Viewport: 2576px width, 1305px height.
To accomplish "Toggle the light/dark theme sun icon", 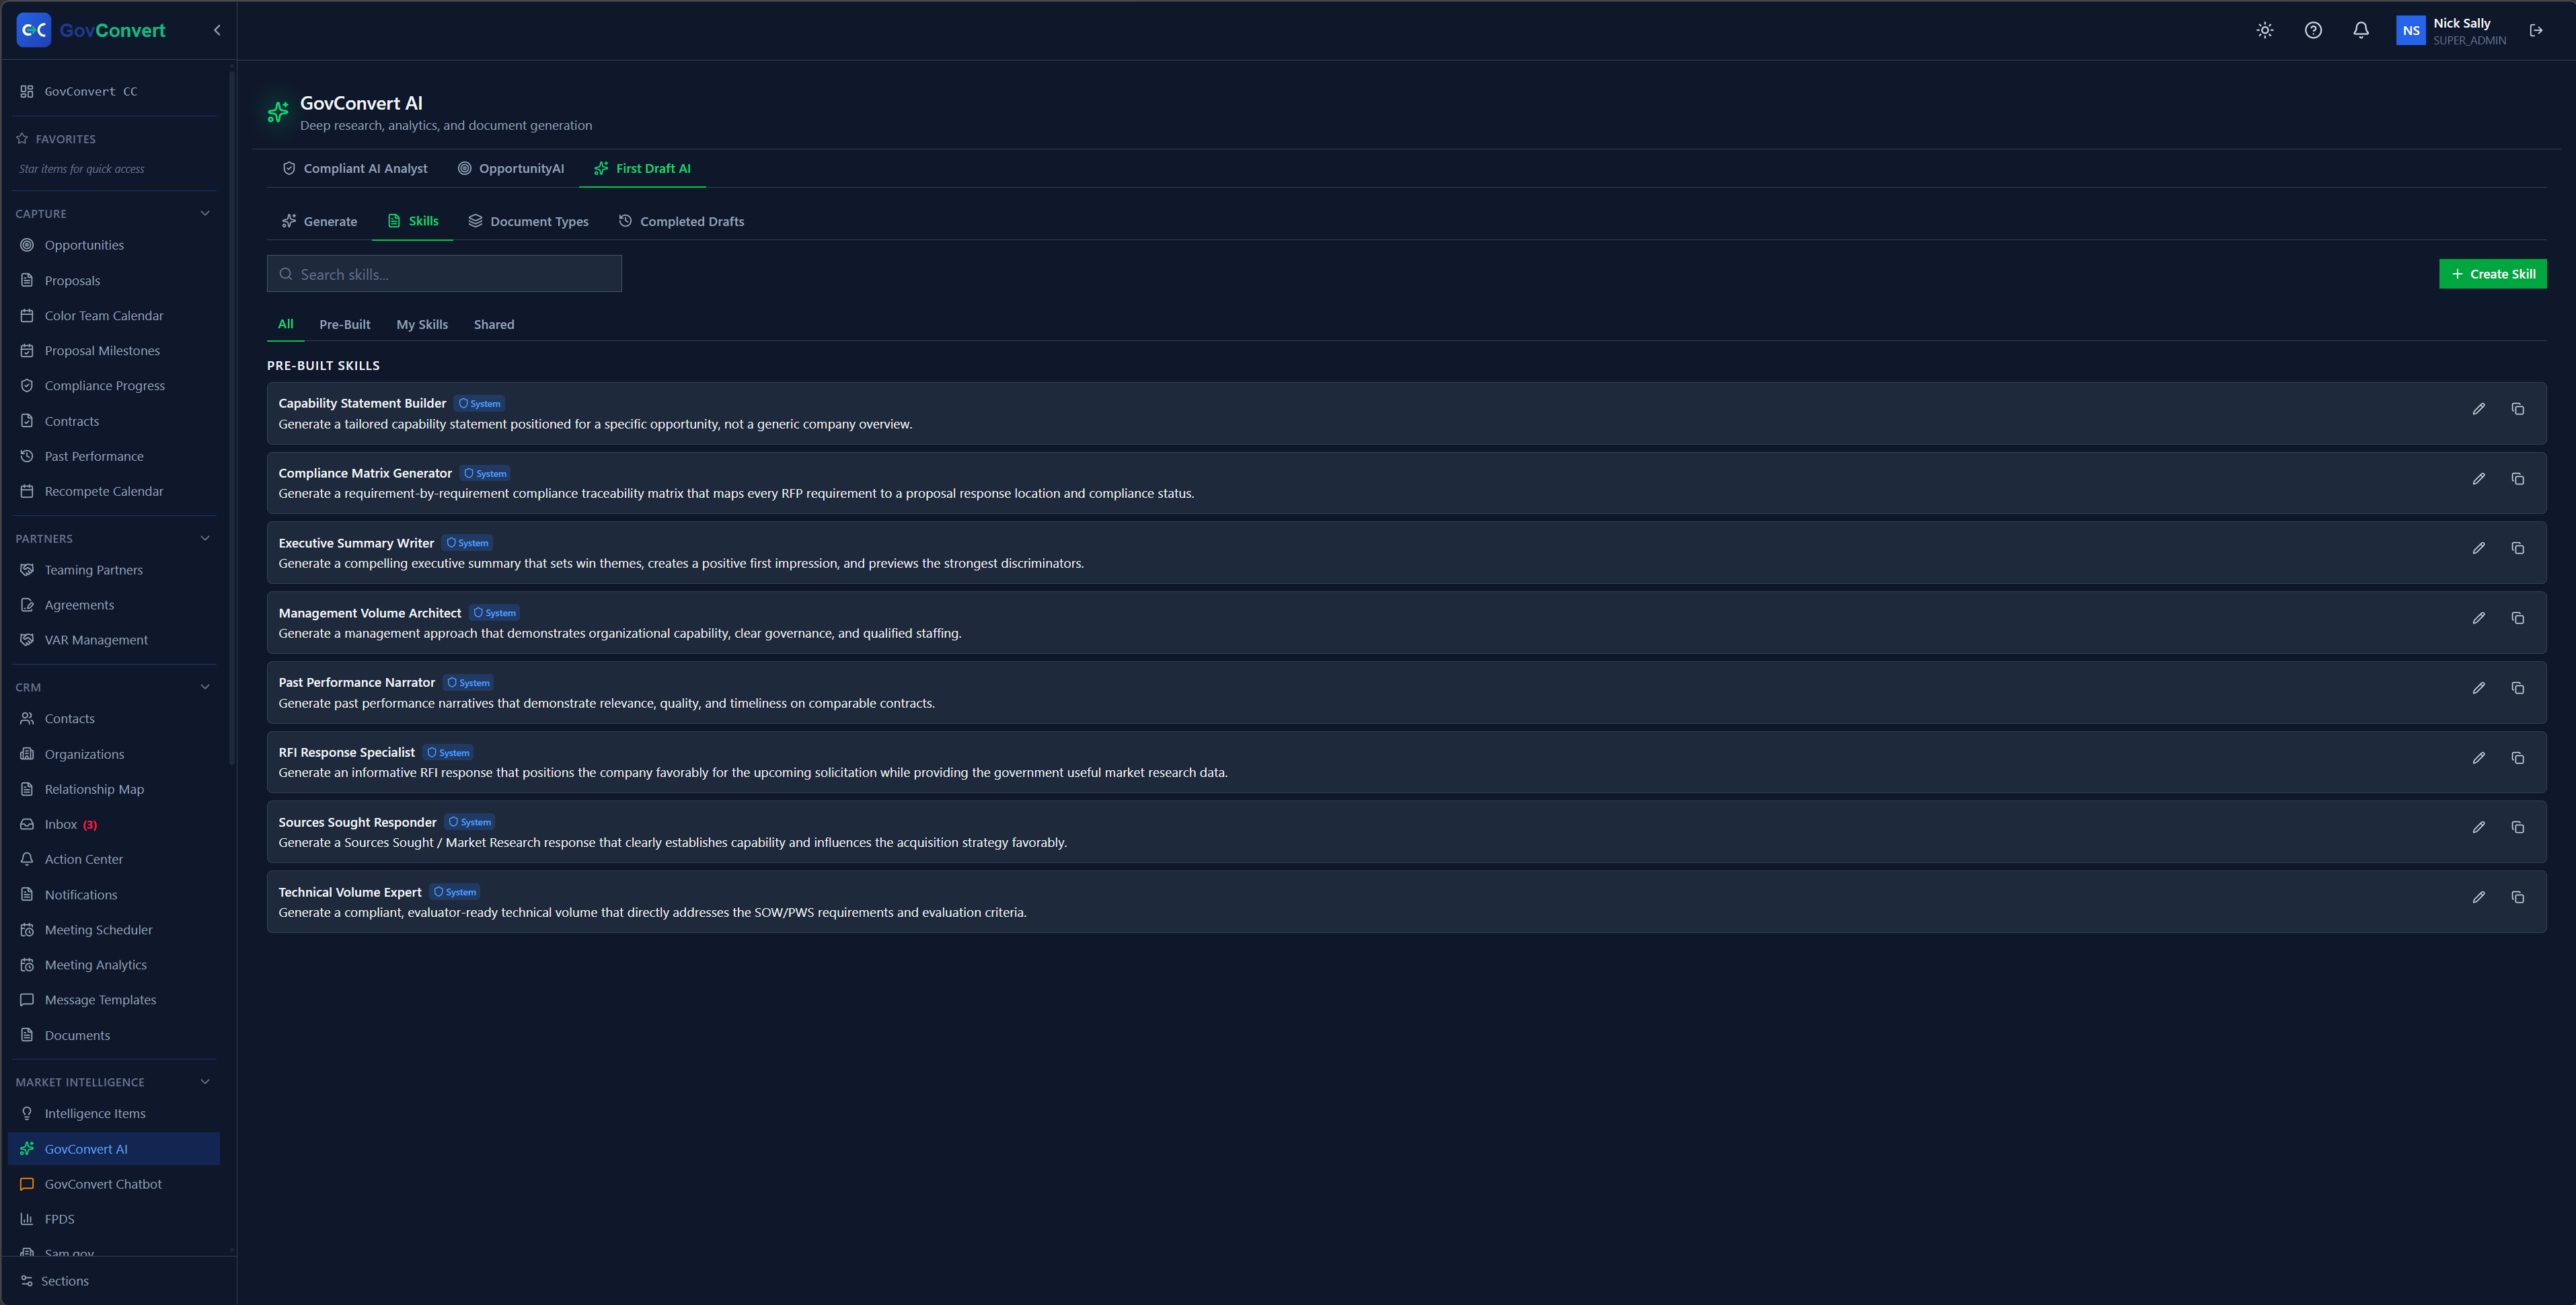I will 2265,30.
